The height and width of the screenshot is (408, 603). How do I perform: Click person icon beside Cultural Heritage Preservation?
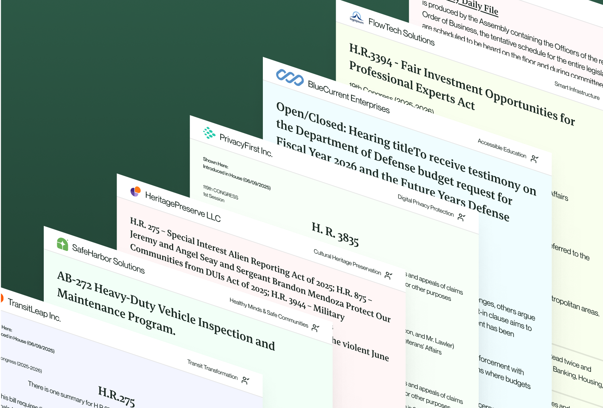[389, 275]
